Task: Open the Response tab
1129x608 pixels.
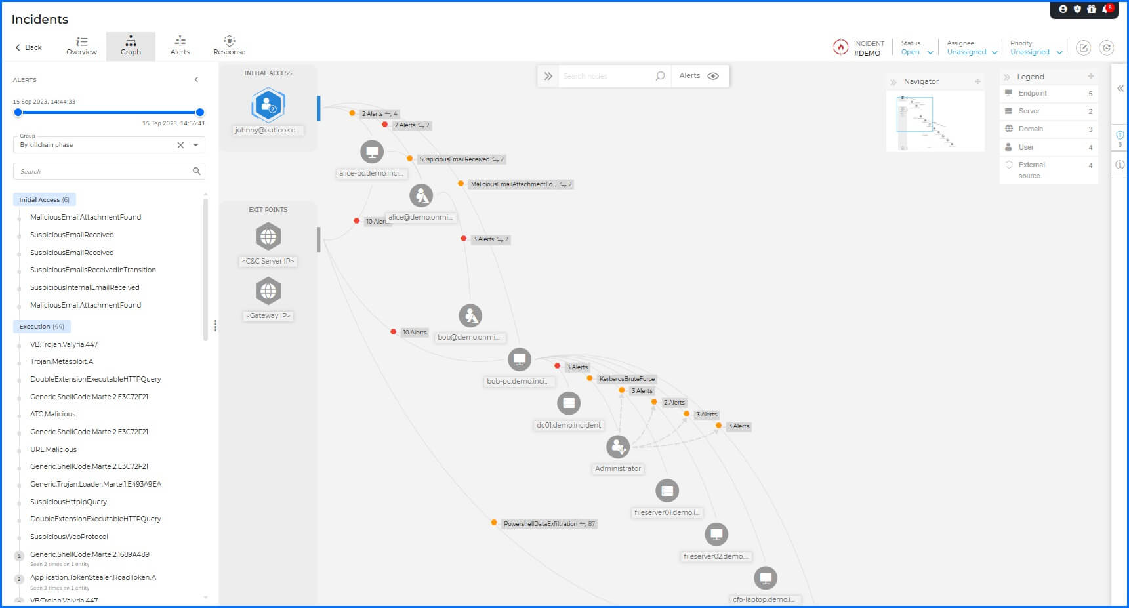Action: coord(229,46)
